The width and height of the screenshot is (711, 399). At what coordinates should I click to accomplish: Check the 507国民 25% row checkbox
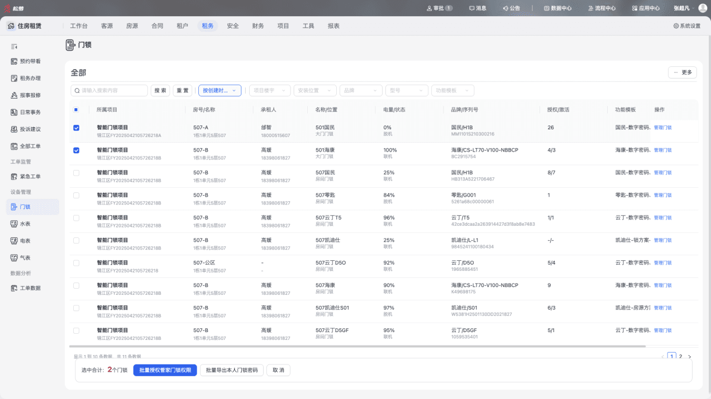point(77,173)
